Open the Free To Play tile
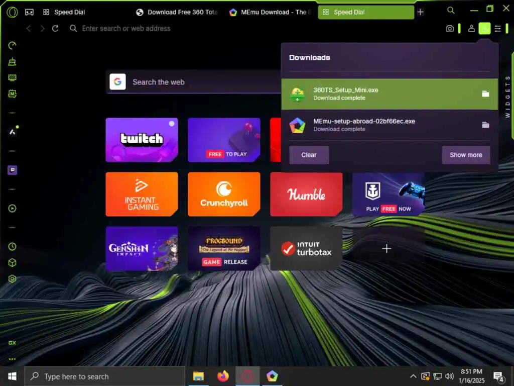Viewport: 514px width, 386px height. click(224, 140)
